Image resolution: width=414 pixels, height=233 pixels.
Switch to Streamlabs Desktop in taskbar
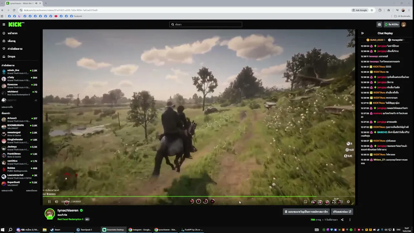pyautogui.click(x=113, y=230)
